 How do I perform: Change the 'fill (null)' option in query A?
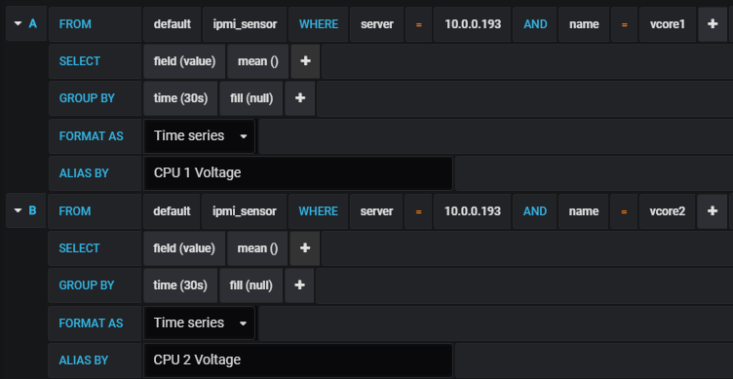[x=251, y=98]
